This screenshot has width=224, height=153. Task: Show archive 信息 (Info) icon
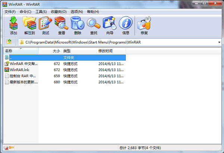click(125, 25)
